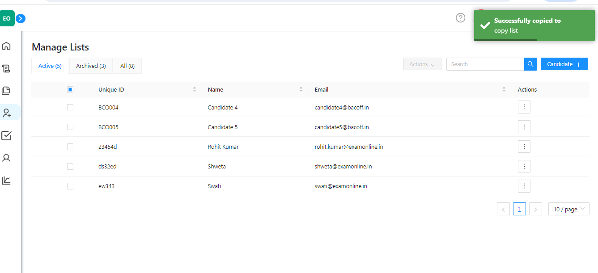Sort by Unique ID column arrows

click(x=195, y=89)
